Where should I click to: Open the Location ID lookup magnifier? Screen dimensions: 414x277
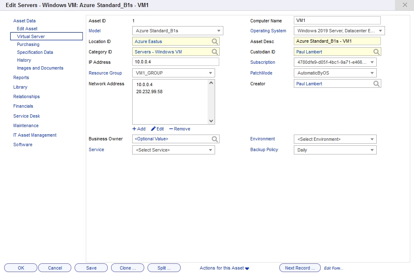215,41
